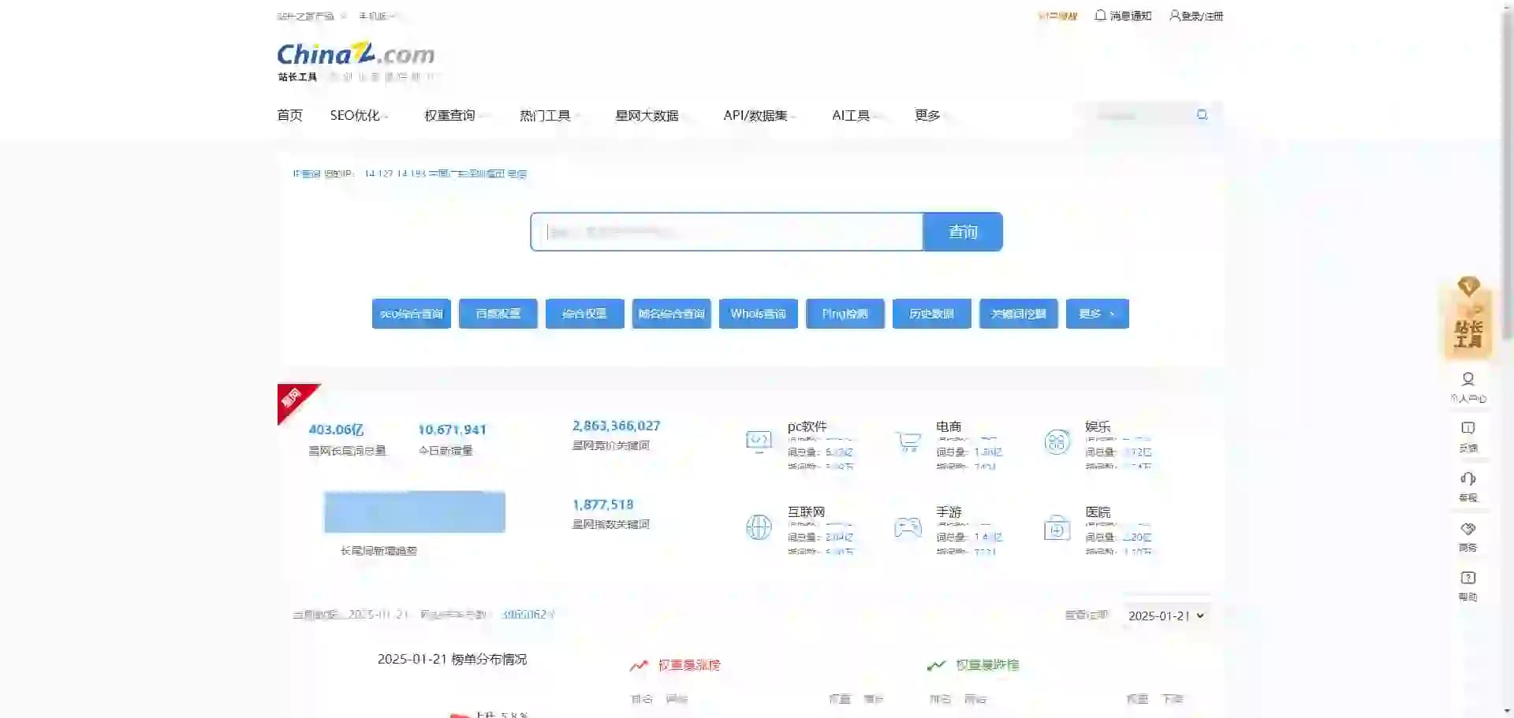Screen dimensions: 1514x718
Task: Click the red 权重暴涨榜 trend icon
Action: [639, 666]
